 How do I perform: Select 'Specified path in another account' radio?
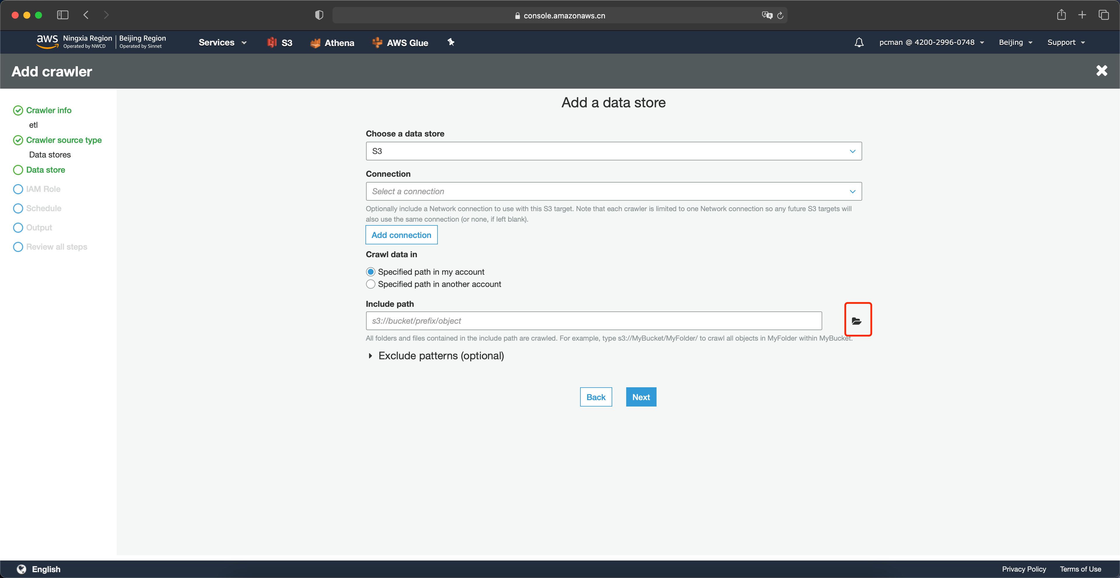coord(371,284)
